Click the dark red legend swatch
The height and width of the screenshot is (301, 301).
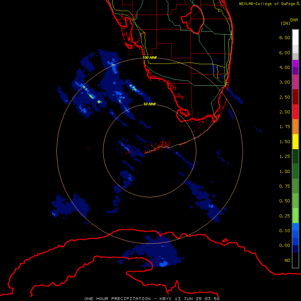[x=295, y=97]
